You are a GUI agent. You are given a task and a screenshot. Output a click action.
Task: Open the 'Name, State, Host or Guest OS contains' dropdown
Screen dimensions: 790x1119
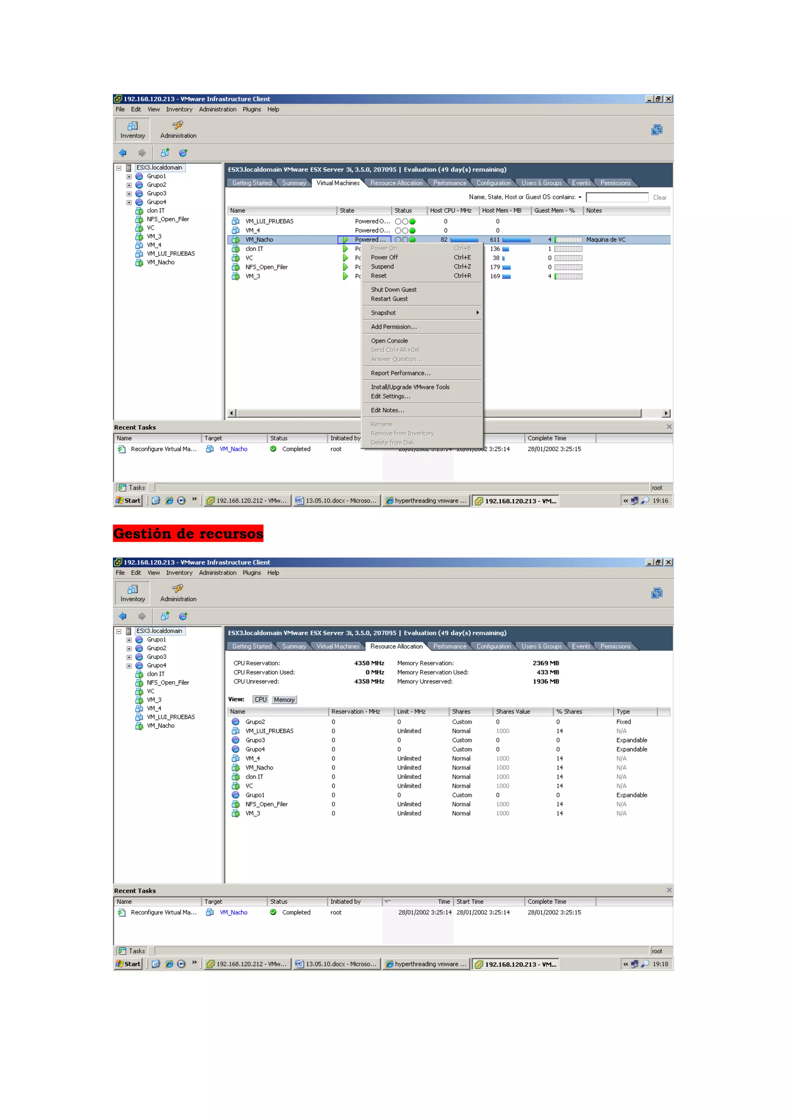pyautogui.click(x=580, y=197)
